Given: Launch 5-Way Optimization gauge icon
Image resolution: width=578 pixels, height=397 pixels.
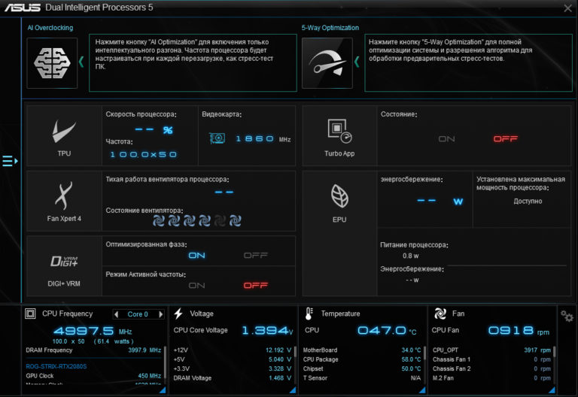Looking at the screenshot, I should 327,63.
